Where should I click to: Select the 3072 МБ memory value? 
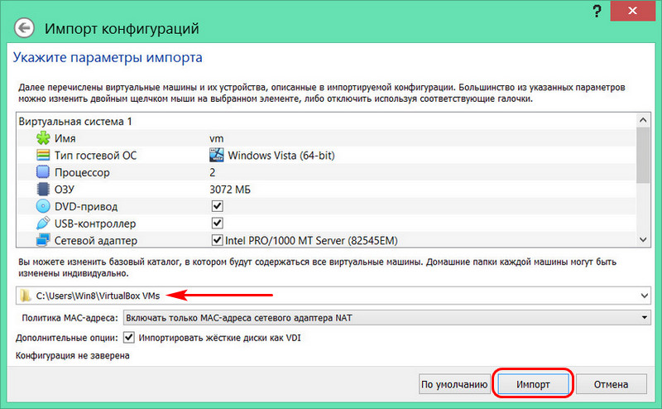[230, 190]
